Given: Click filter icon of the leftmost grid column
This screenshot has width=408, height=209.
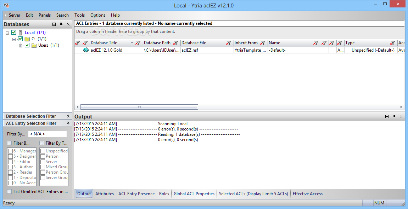Looking at the screenshot, I should coord(78,43).
